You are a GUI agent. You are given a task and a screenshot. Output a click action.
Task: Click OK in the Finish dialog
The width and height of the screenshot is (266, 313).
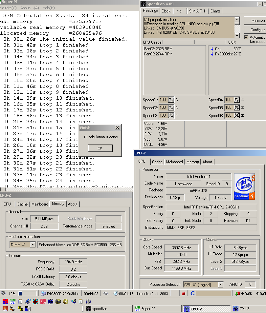(x=100, y=148)
